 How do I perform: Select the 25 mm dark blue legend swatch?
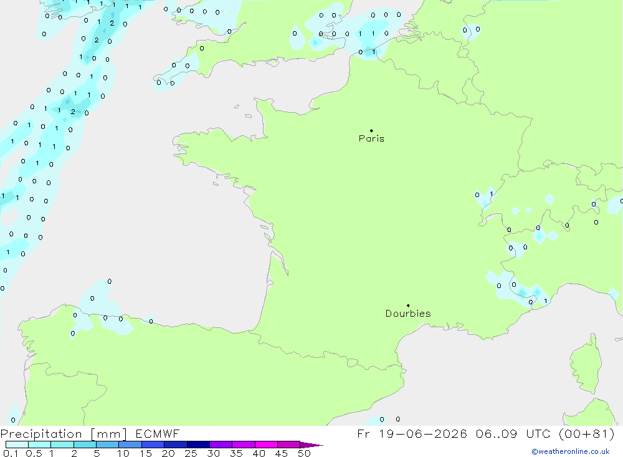click(x=198, y=445)
